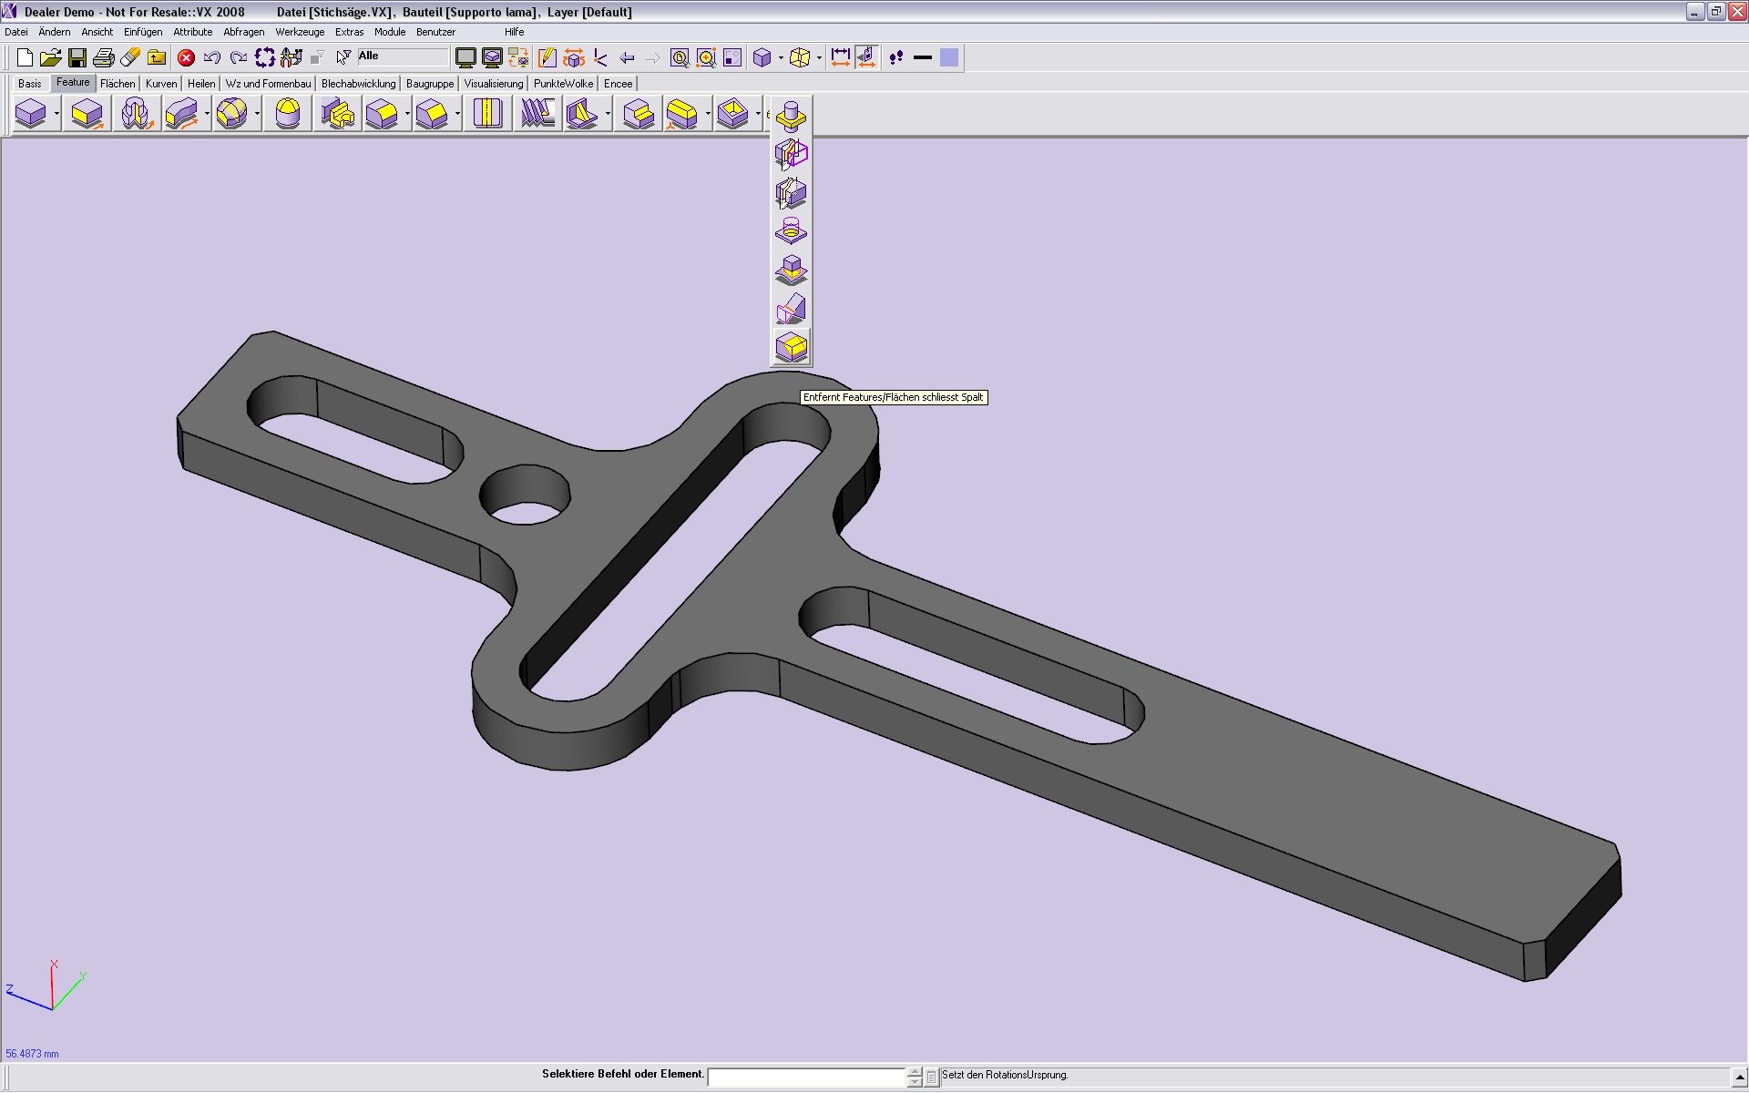Open dropdown arrow beside sweep icon

(208, 115)
